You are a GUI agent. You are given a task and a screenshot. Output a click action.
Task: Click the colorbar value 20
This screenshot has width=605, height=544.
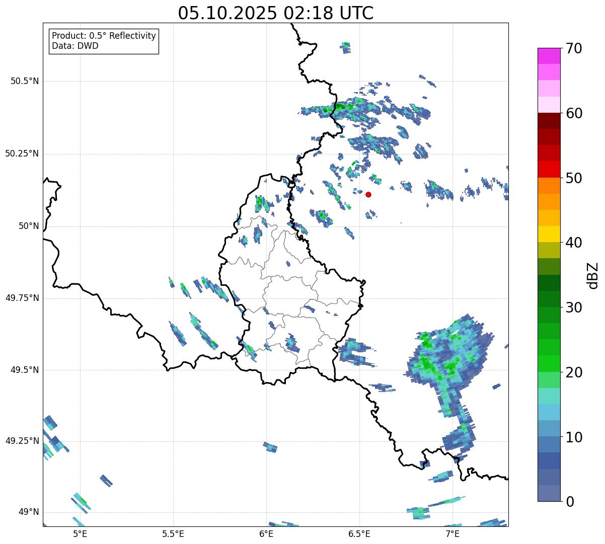coord(574,372)
